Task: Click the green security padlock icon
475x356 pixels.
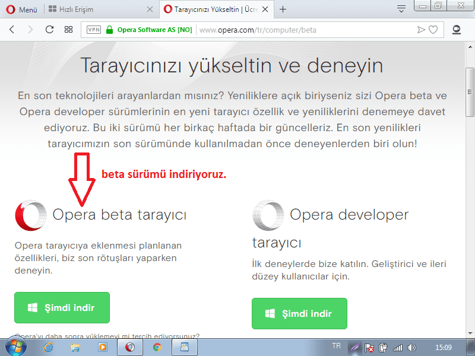Action: click(x=109, y=30)
